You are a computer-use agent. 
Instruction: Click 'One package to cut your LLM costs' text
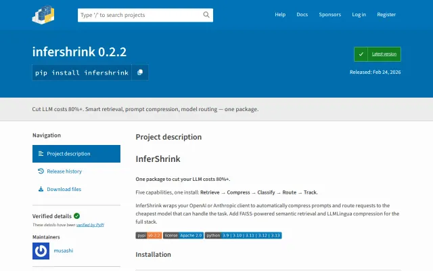[183, 179]
